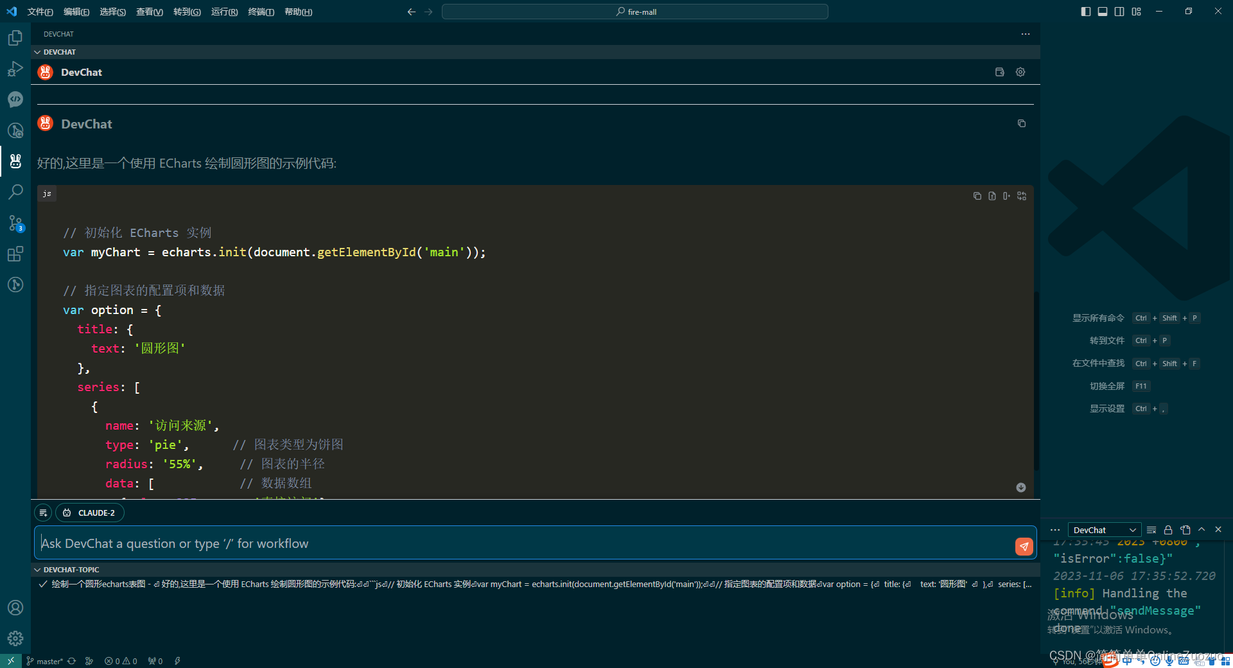Open the remote window button in status bar
The height and width of the screenshot is (668, 1233).
[x=11, y=661]
